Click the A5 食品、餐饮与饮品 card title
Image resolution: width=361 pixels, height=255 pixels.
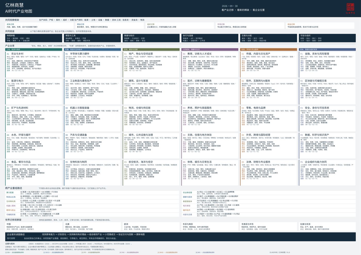[x=19, y=162]
